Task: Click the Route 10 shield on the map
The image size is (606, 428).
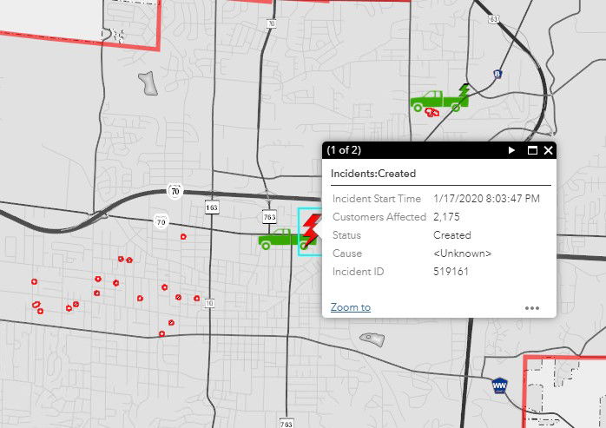Action: tap(208, 302)
